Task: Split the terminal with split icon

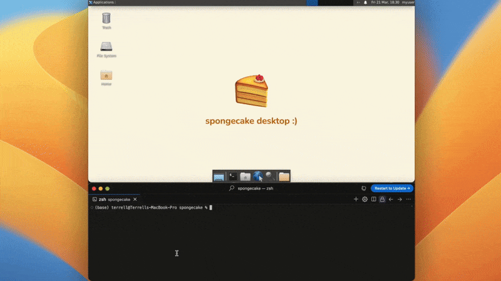Action: pyautogui.click(x=373, y=199)
